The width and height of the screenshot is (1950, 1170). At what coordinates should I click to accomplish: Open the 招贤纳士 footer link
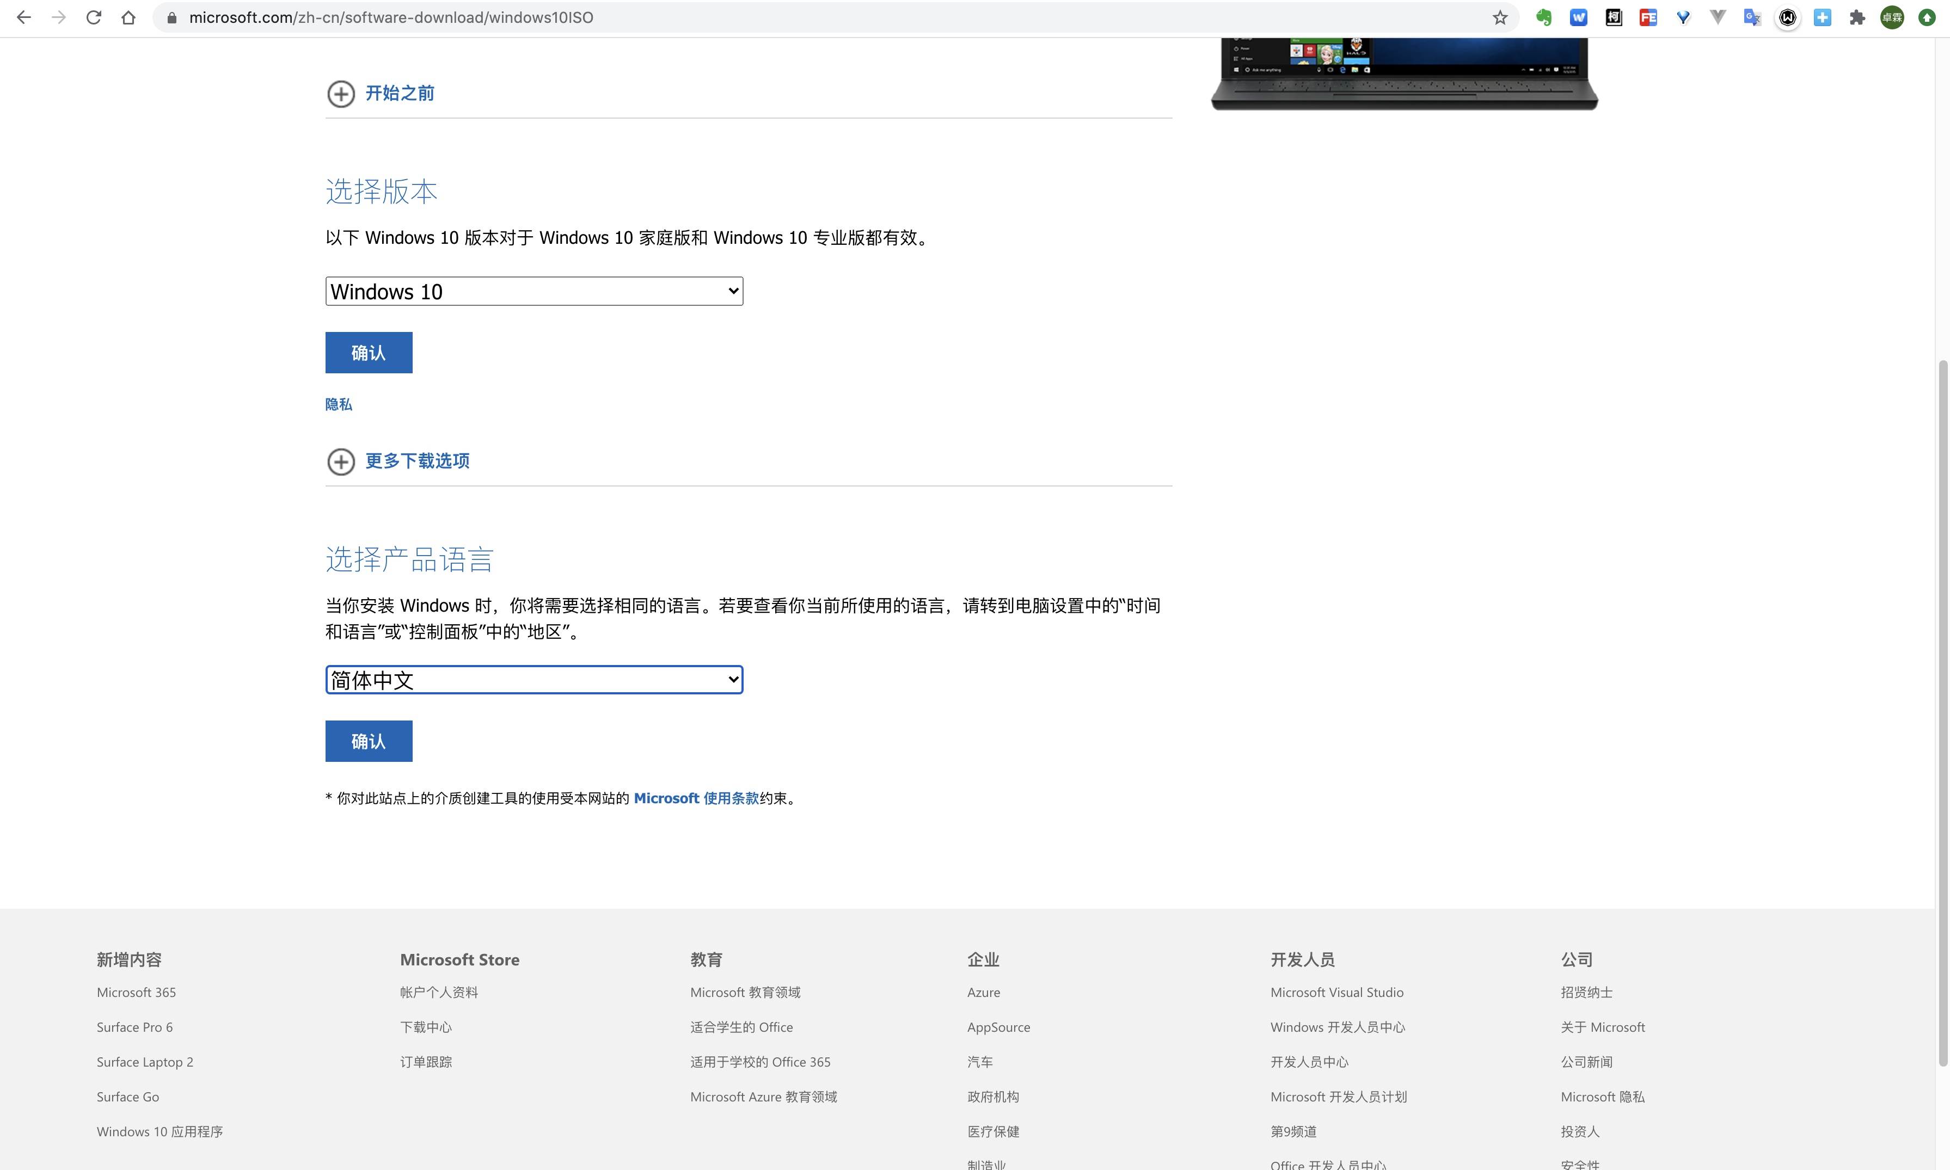click(x=1586, y=992)
